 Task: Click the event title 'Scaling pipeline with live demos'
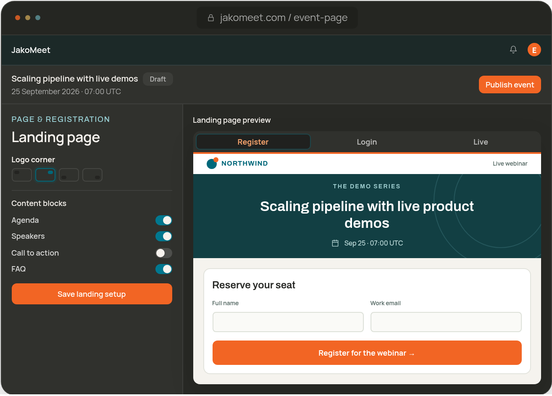(75, 79)
